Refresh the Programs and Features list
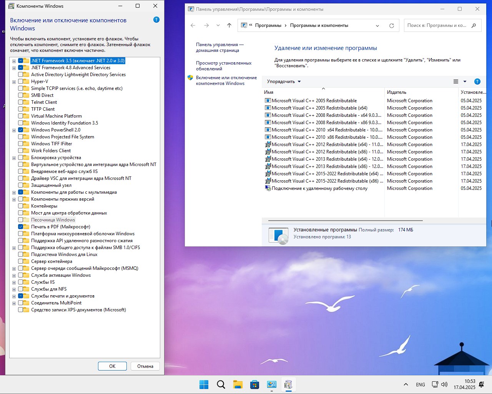Image resolution: width=492 pixels, height=394 pixels. pos(392,26)
